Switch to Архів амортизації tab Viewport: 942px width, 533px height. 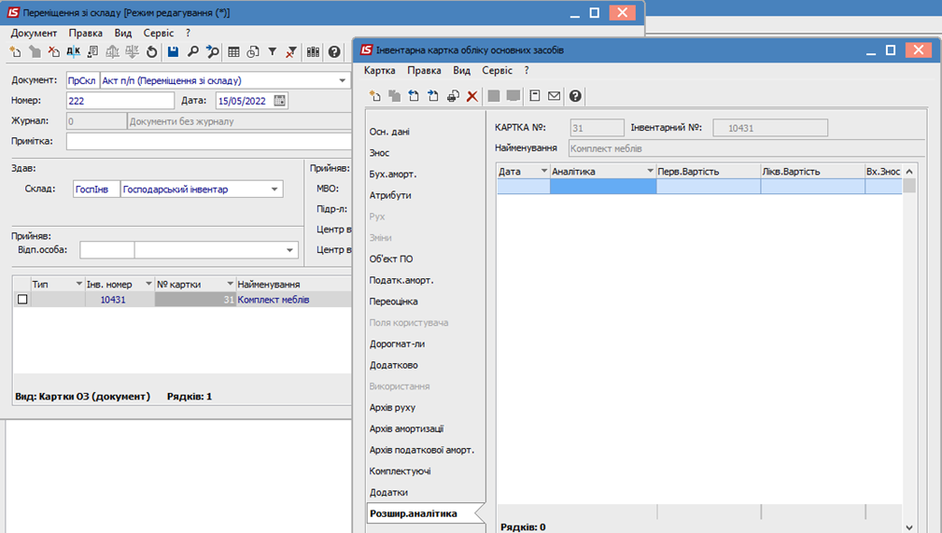pyautogui.click(x=406, y=428)
